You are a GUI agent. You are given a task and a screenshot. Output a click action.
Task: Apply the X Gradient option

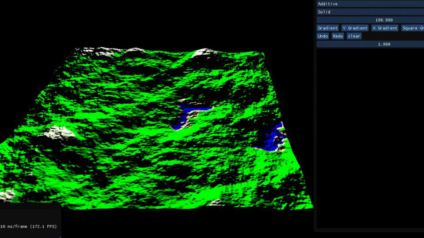(385, 28)
